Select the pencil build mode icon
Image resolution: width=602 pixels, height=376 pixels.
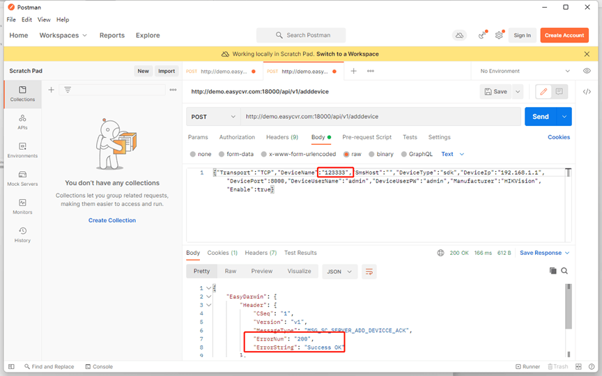(543, 92)
